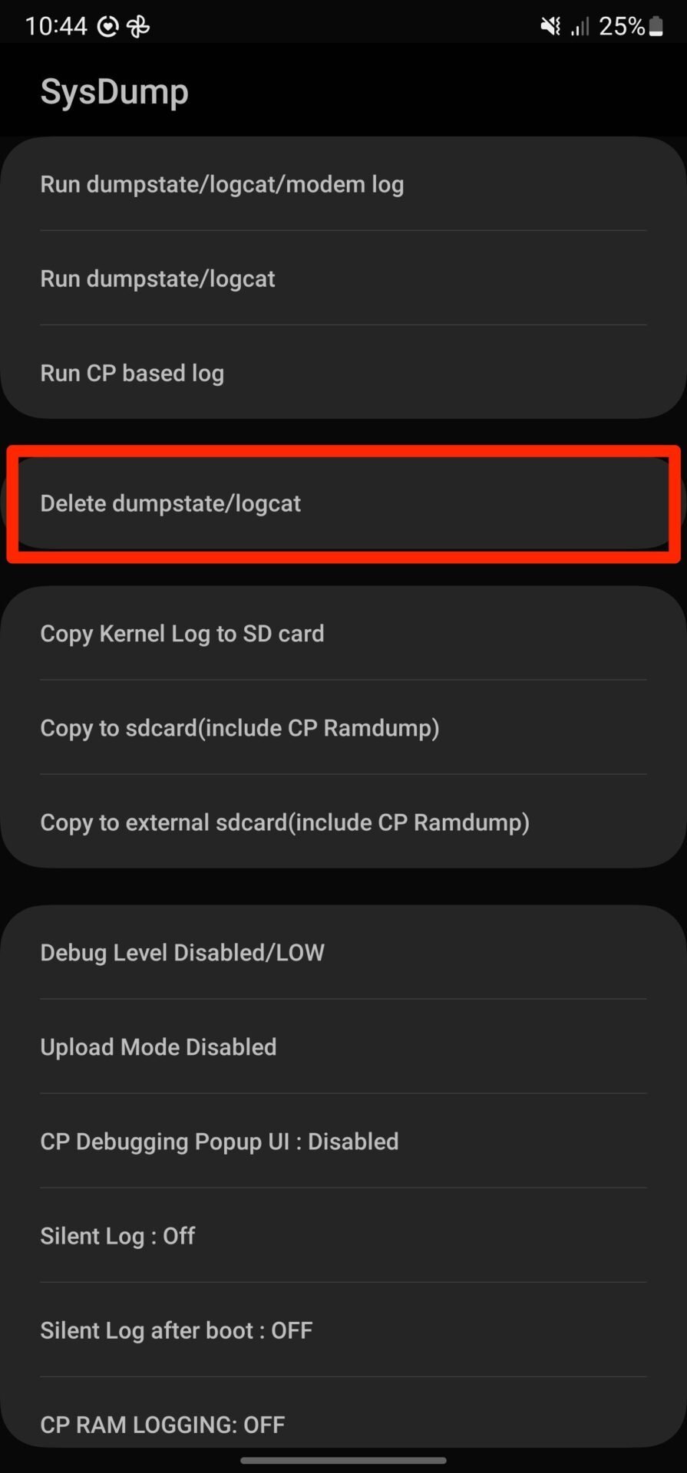Copy to external sdcard with CP Ramdump
This screenshot has height=1473, width=687.
point(343,822)
